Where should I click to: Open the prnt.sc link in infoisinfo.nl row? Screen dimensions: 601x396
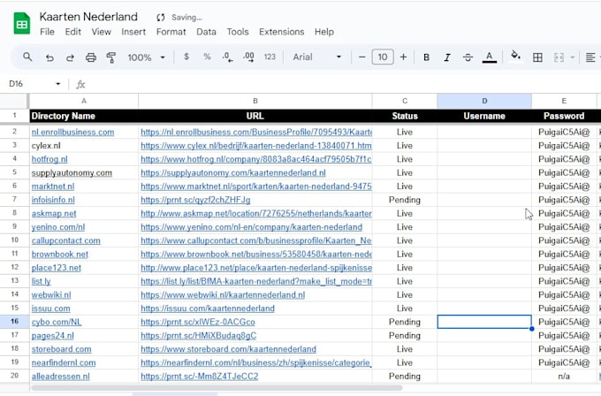[x=195, y=200]
